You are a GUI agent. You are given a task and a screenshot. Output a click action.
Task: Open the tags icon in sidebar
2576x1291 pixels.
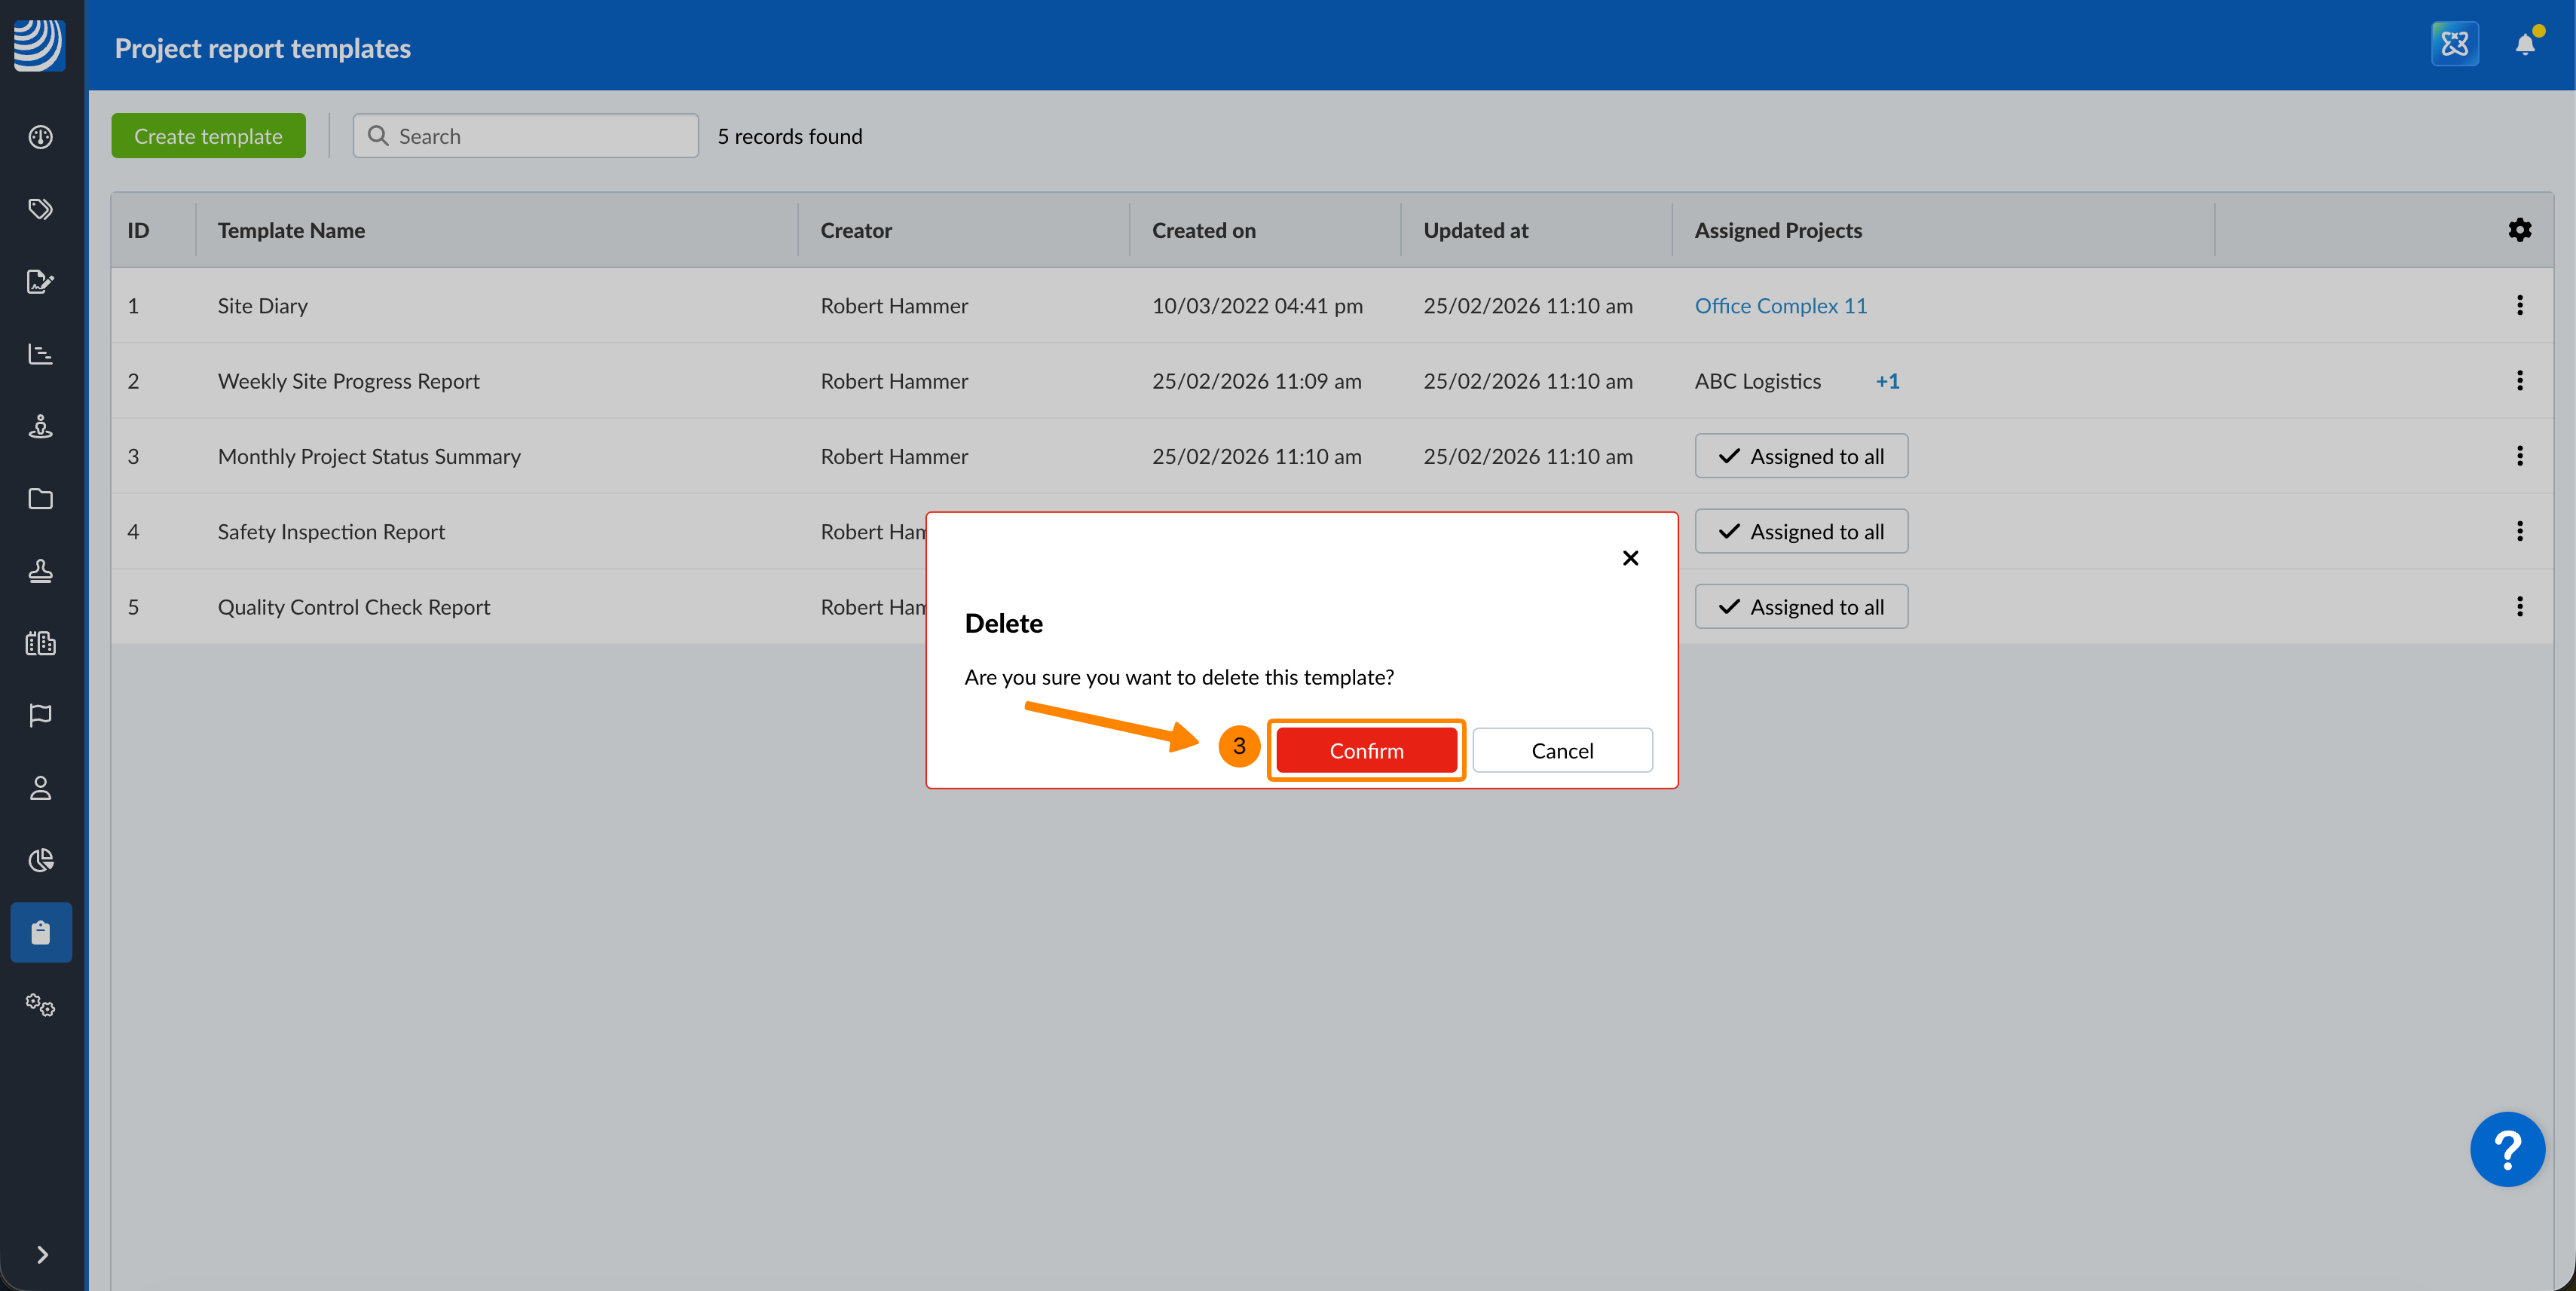(41, 209)
